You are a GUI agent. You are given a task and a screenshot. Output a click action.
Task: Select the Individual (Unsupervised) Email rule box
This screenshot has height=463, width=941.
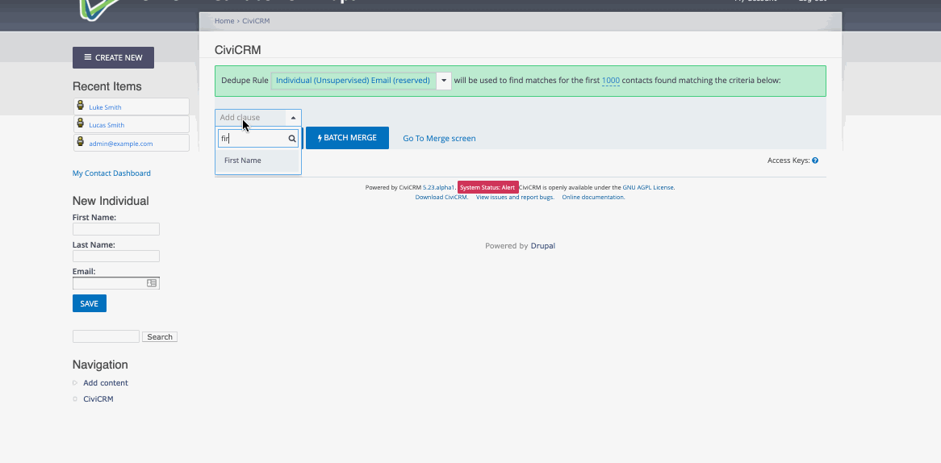[x=353, y=81]
